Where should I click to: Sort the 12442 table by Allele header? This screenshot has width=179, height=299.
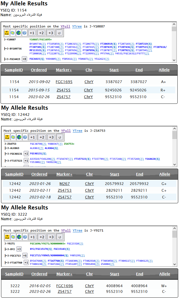pyautogui.click(x=165, y=174)
